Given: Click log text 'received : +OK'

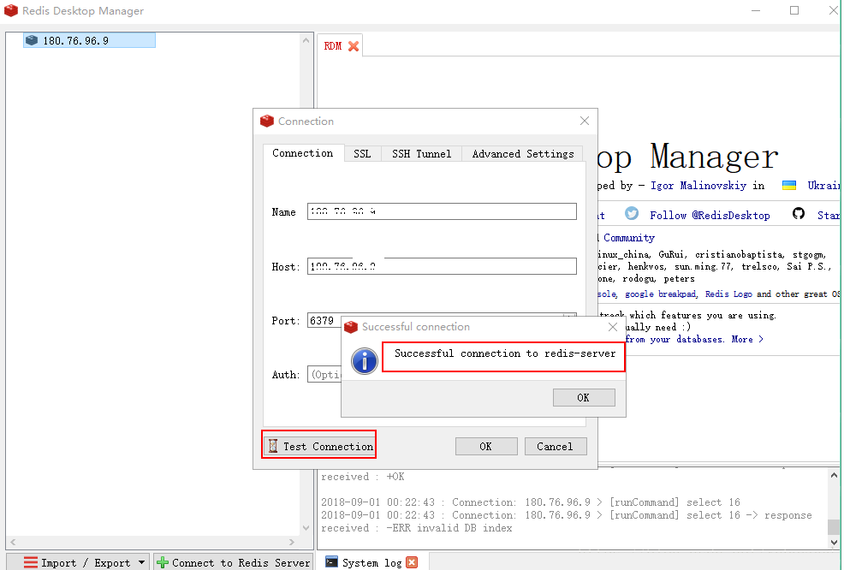Looking at the screenshot, I should (363, 477).
